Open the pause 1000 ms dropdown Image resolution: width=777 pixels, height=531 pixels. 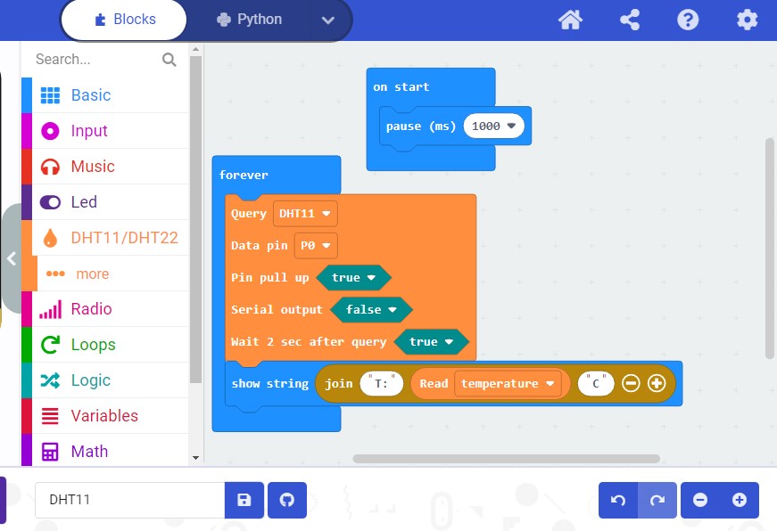point(494,127)
